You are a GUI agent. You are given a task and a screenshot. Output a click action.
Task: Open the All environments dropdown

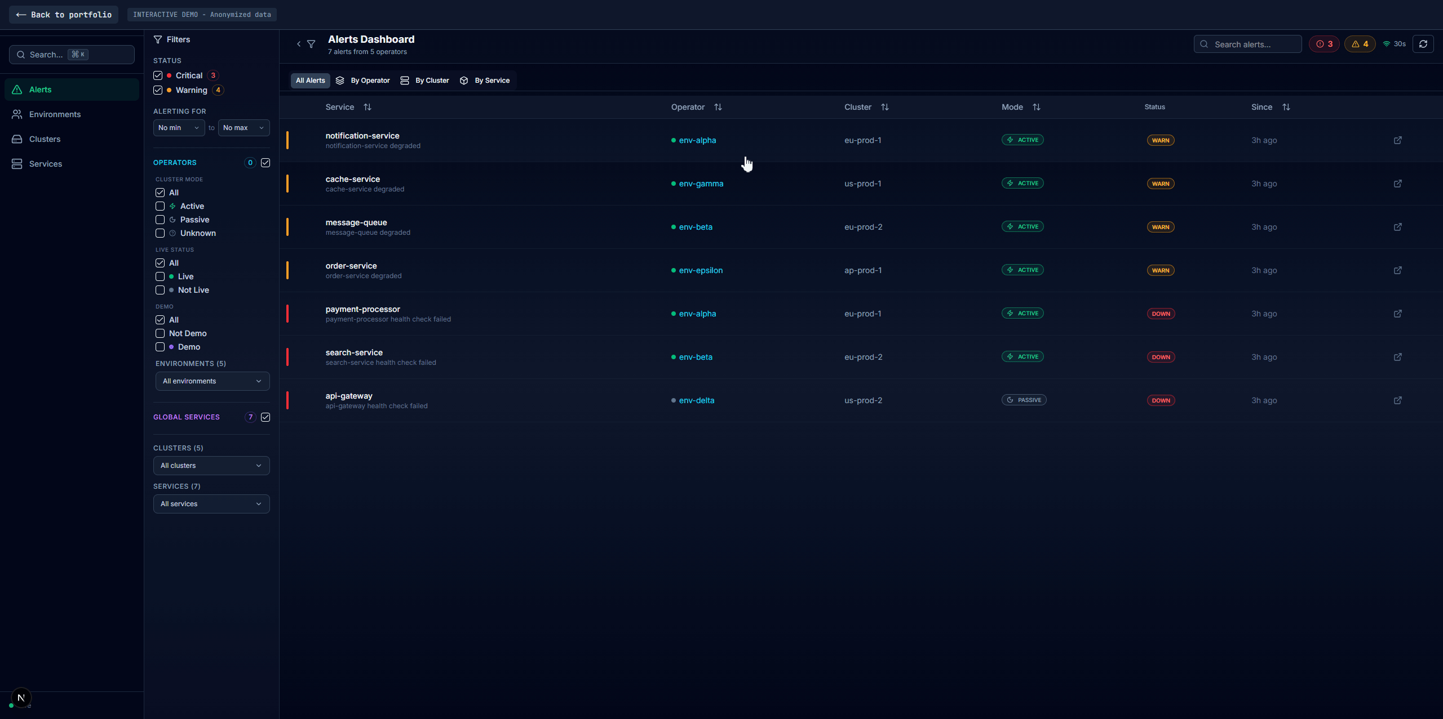211,381
